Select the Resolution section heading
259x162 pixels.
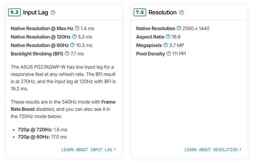[162, 13]
